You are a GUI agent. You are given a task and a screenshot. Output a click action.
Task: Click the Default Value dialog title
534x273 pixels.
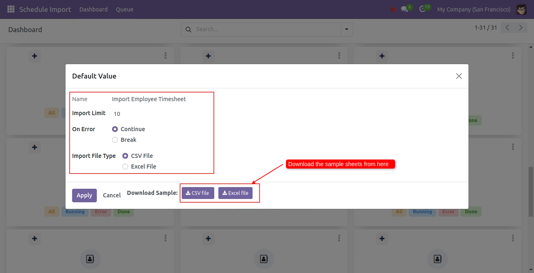94,76
